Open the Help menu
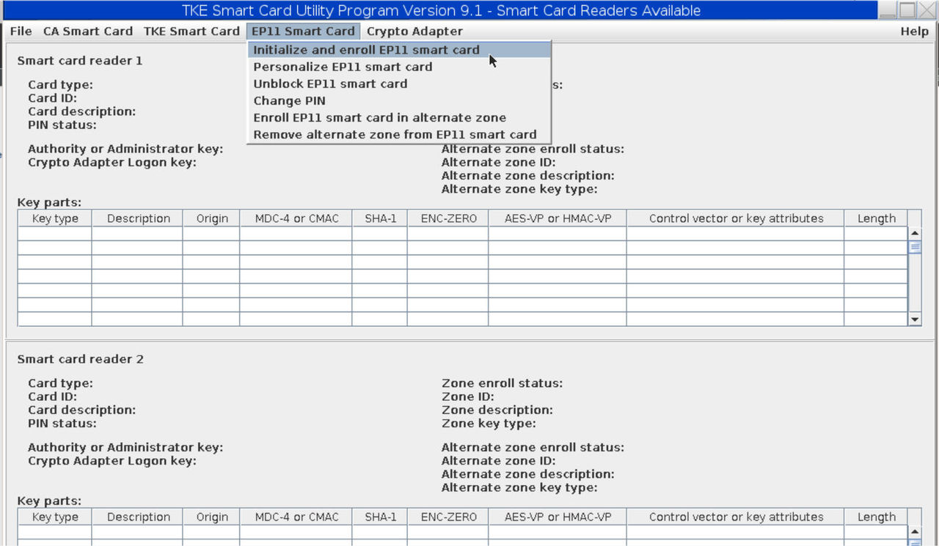Image resolution: width=939 pixels, height=546 pixels. click(914, 32)
